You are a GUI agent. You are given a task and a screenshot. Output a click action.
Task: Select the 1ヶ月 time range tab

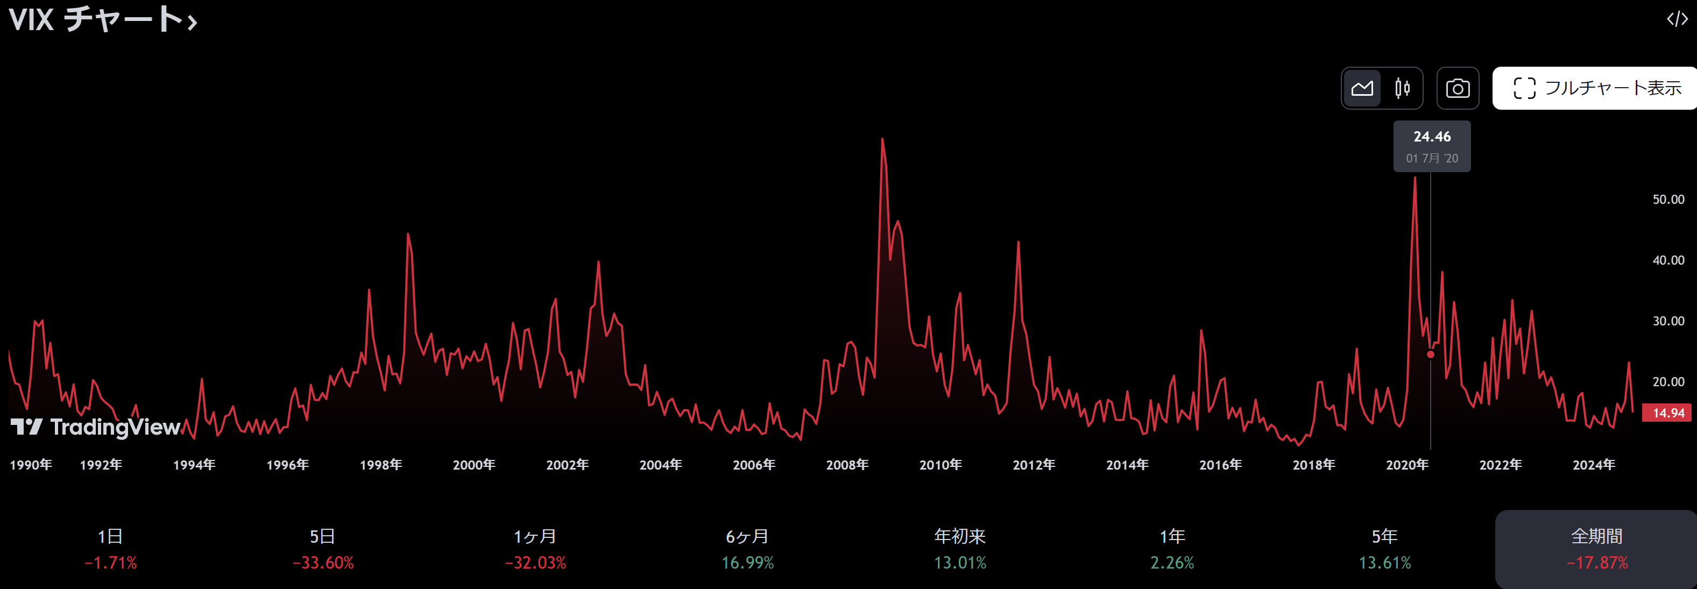pos(535,549)
